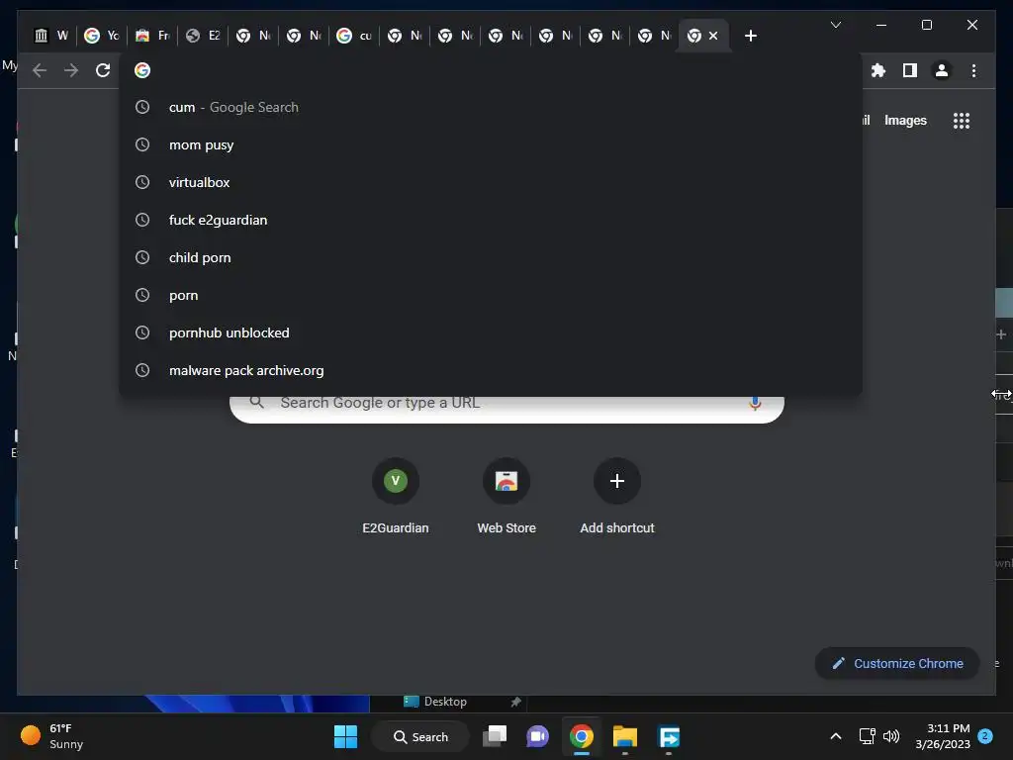Open Task View on the taskbar
The image size is (1013, 760).
point(495,736)
